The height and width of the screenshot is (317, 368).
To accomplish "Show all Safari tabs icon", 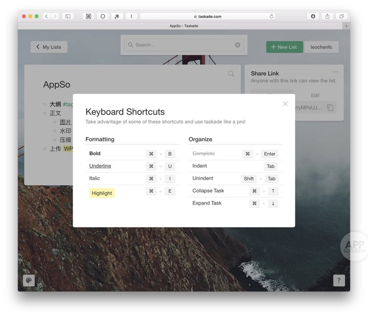I will (x=341, y=16).
